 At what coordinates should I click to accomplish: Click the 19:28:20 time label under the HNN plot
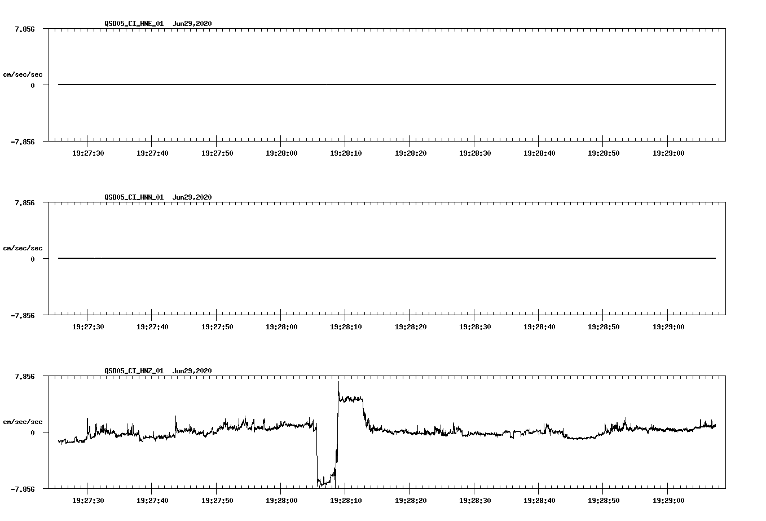pyautogui.click(x=411, y=327)
